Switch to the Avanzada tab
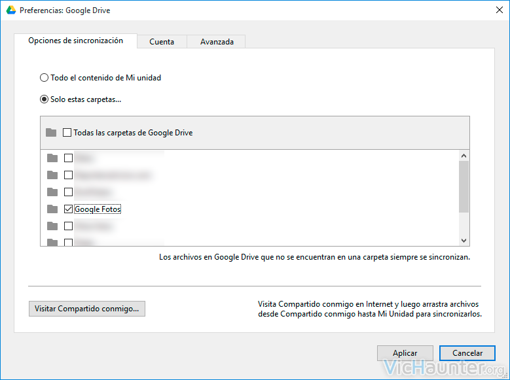Image resolution: width=510 pixels, height=380 pixels. pyautogui.click(x=217, y=42)
